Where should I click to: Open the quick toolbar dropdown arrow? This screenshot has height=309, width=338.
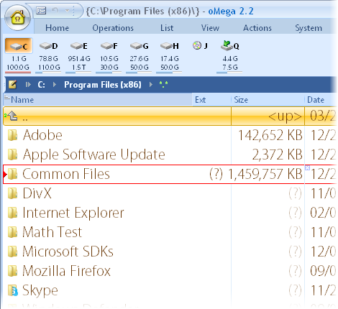tap(68, 11)
